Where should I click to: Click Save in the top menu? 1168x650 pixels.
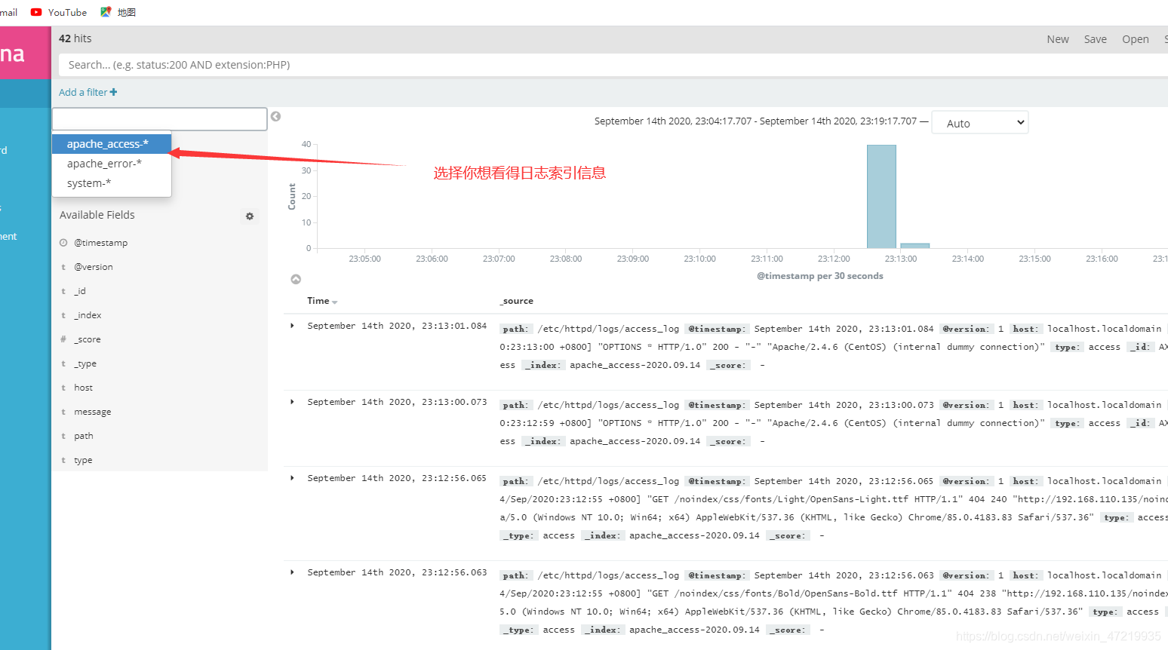coord(1096,39)
